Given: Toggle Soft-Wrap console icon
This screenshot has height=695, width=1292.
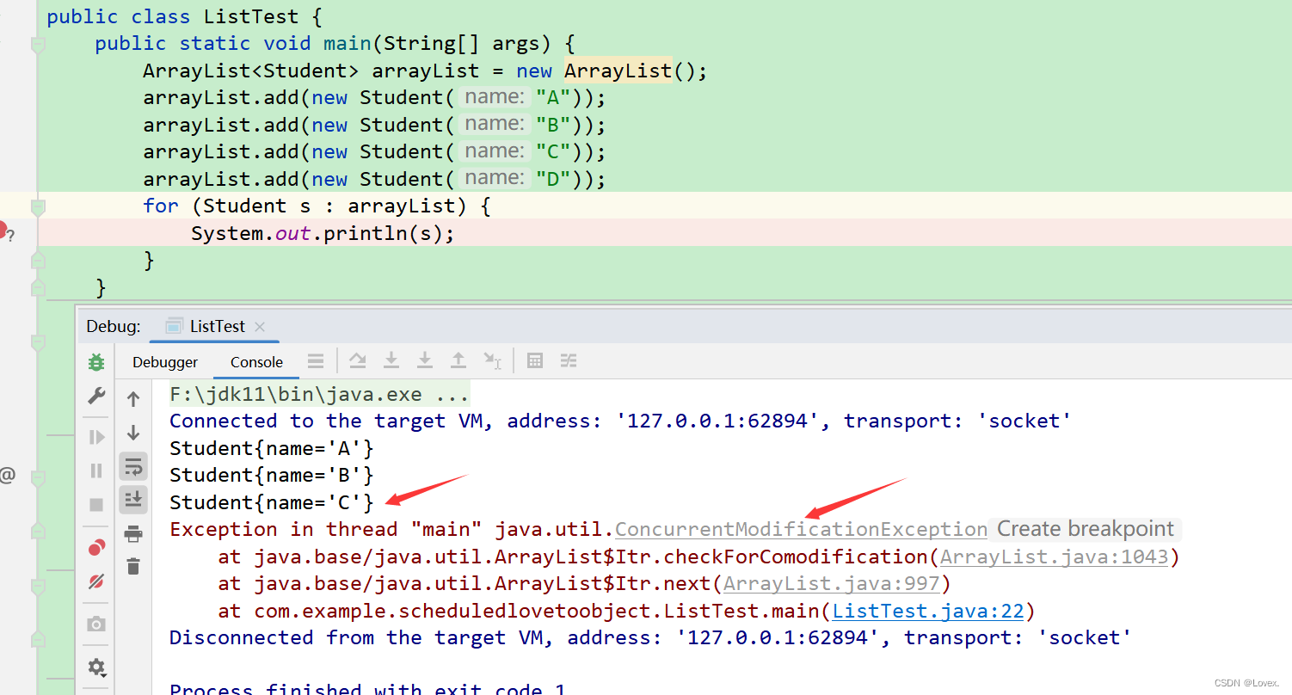Looking at the screenshot, I should click(133, 466).
